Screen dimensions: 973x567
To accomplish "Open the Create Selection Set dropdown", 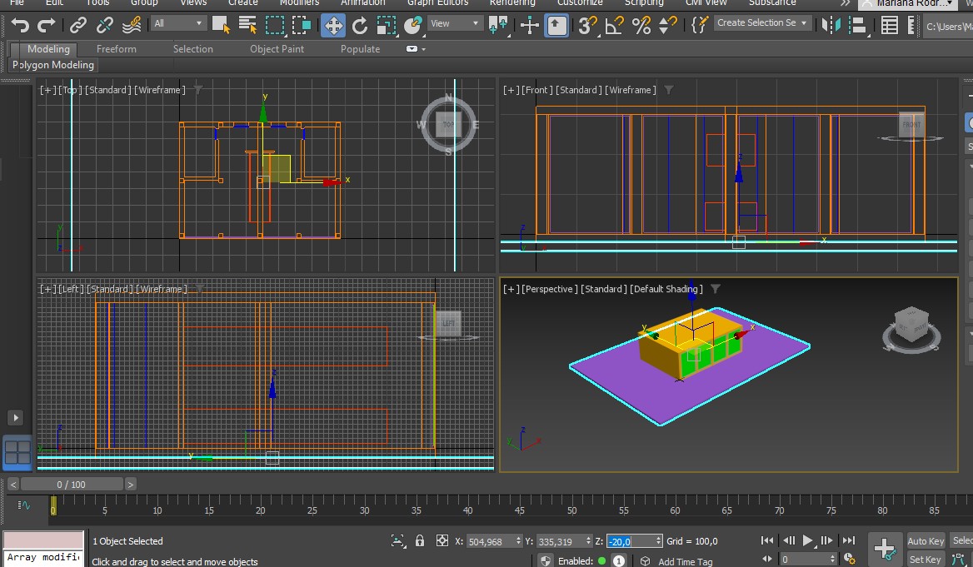I will 762,23.
